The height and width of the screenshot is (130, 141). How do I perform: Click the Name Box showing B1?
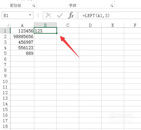pyautogui.click(x=17, y=15)
